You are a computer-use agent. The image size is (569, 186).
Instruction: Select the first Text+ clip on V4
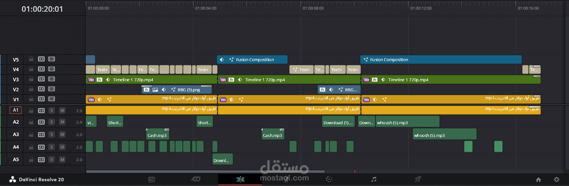point(103,70)
